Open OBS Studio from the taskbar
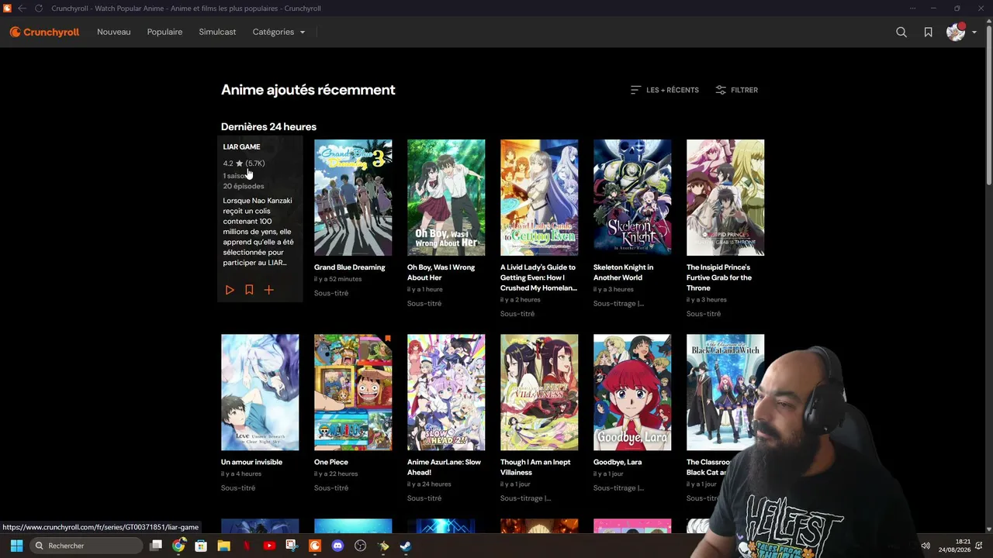 360,546
